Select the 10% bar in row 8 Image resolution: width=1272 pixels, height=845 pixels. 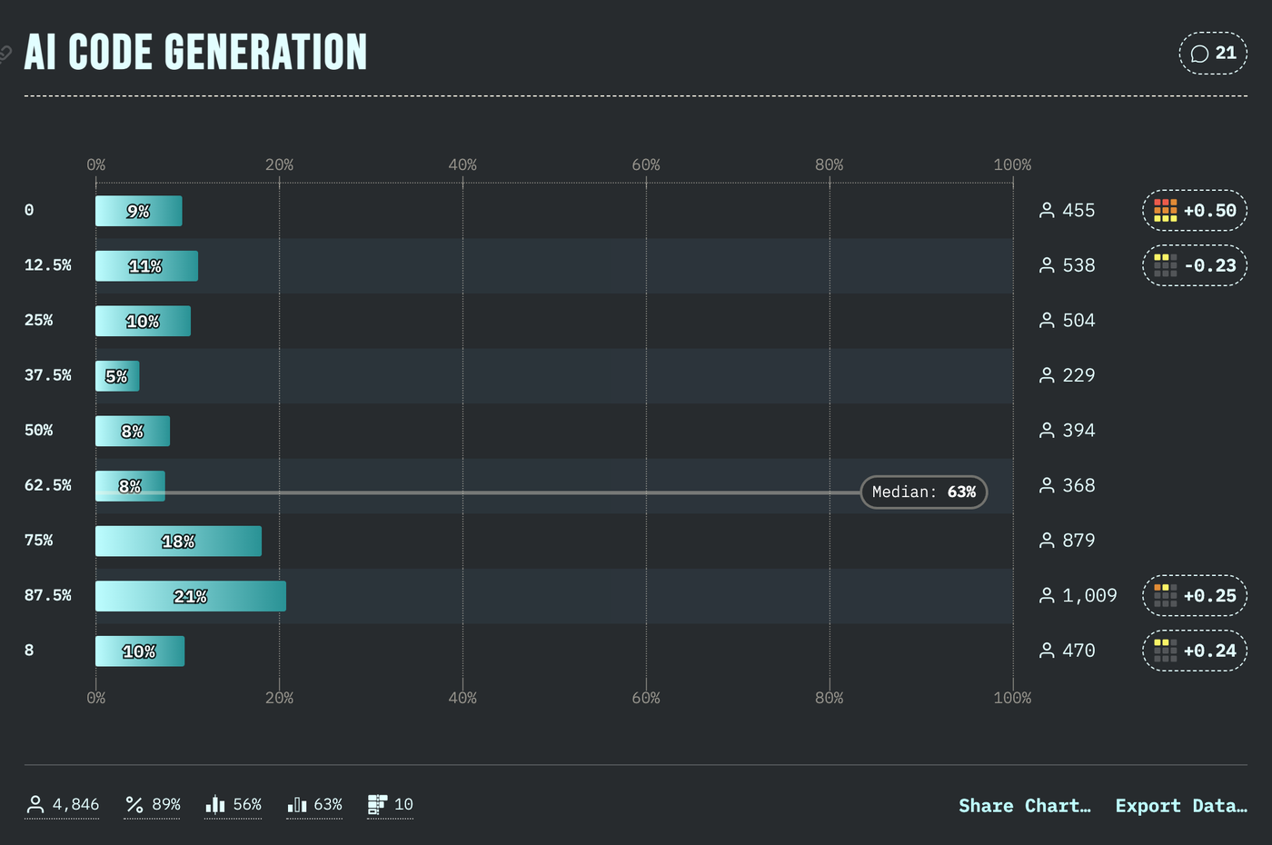140,651
